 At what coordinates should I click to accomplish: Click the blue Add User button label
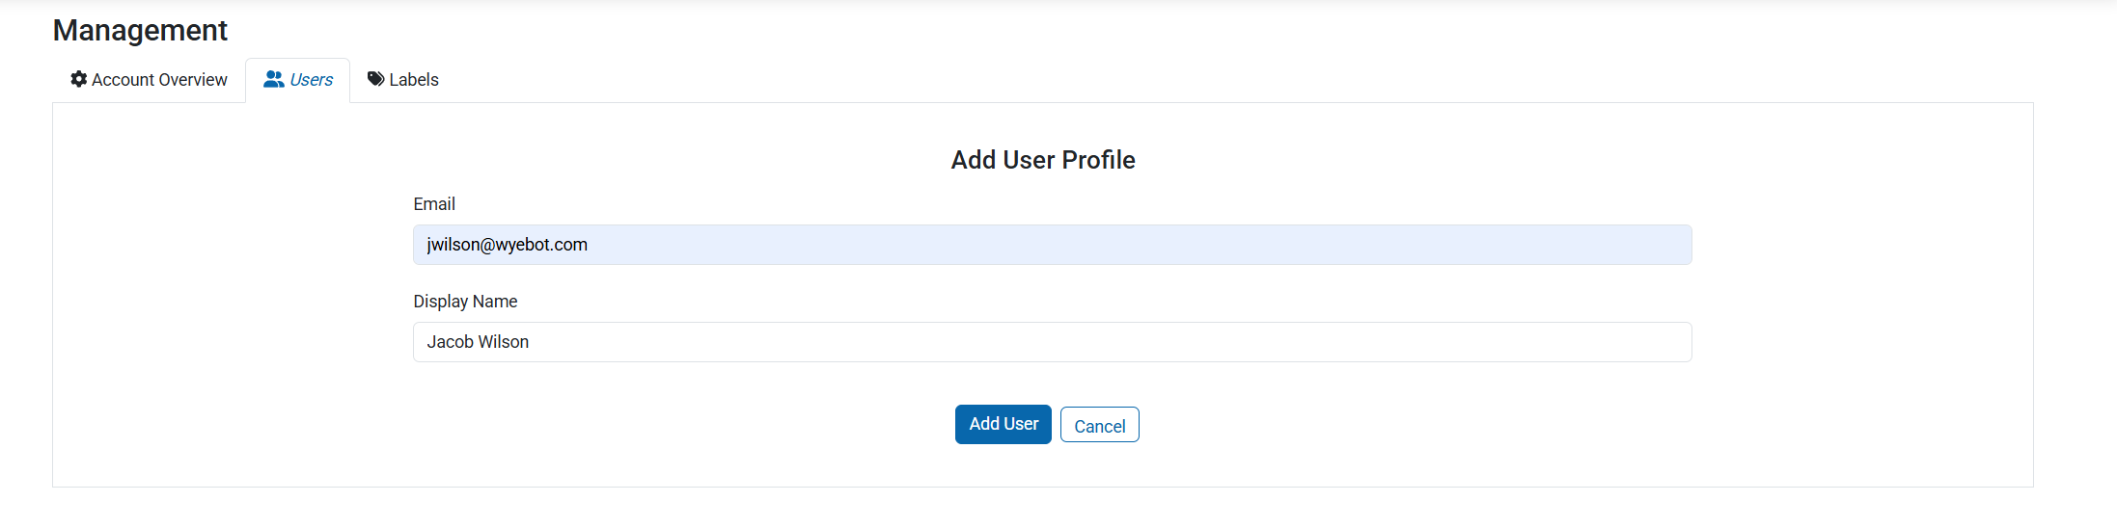click(1004, 424)
